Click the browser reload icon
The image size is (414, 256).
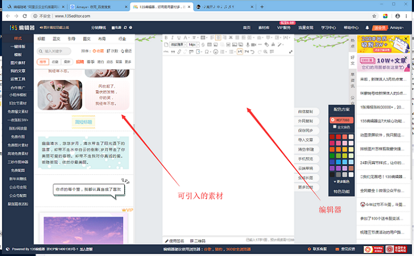[x=25, y=16]
